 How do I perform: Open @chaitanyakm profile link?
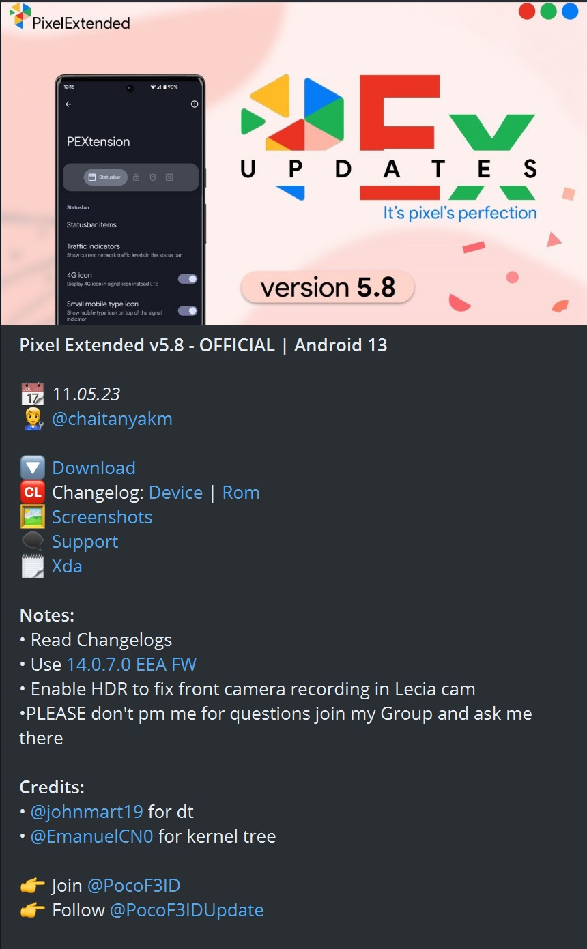click(x=112, y=419)
